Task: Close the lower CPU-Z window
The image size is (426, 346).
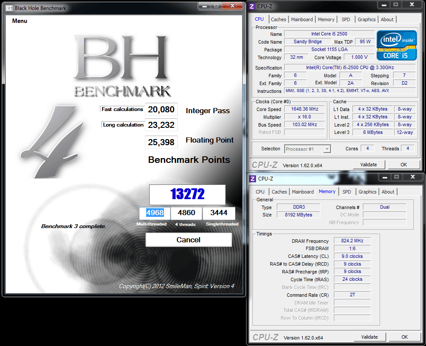Action: 413,177
